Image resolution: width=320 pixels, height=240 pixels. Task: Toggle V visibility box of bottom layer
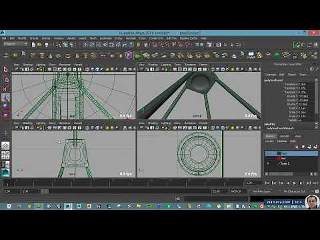pos(268,163)
